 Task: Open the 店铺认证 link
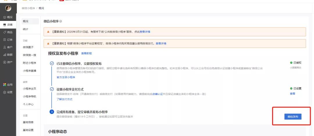[158, 94]
